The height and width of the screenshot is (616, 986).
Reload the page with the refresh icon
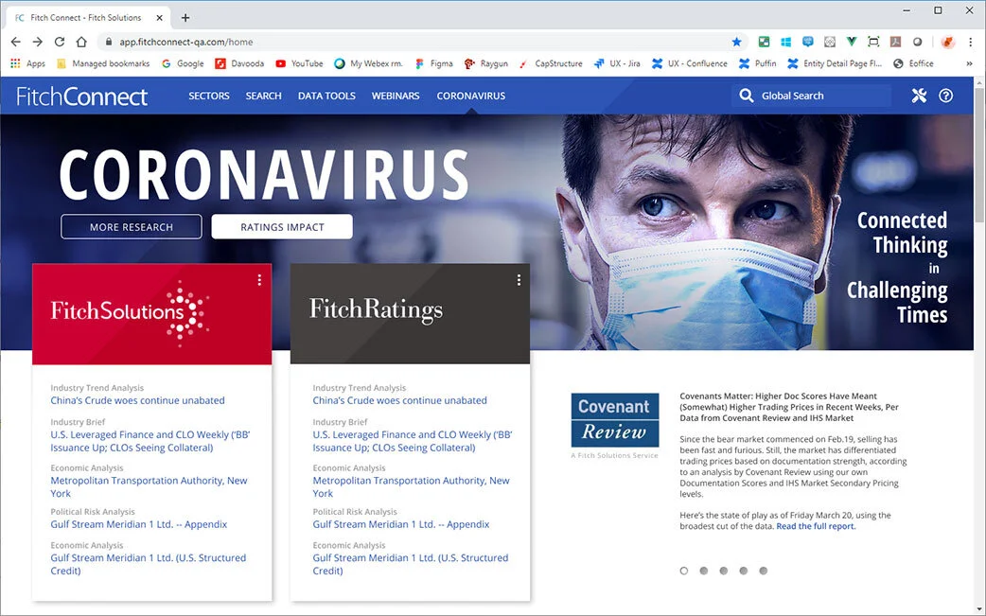(x=60, y=42)
